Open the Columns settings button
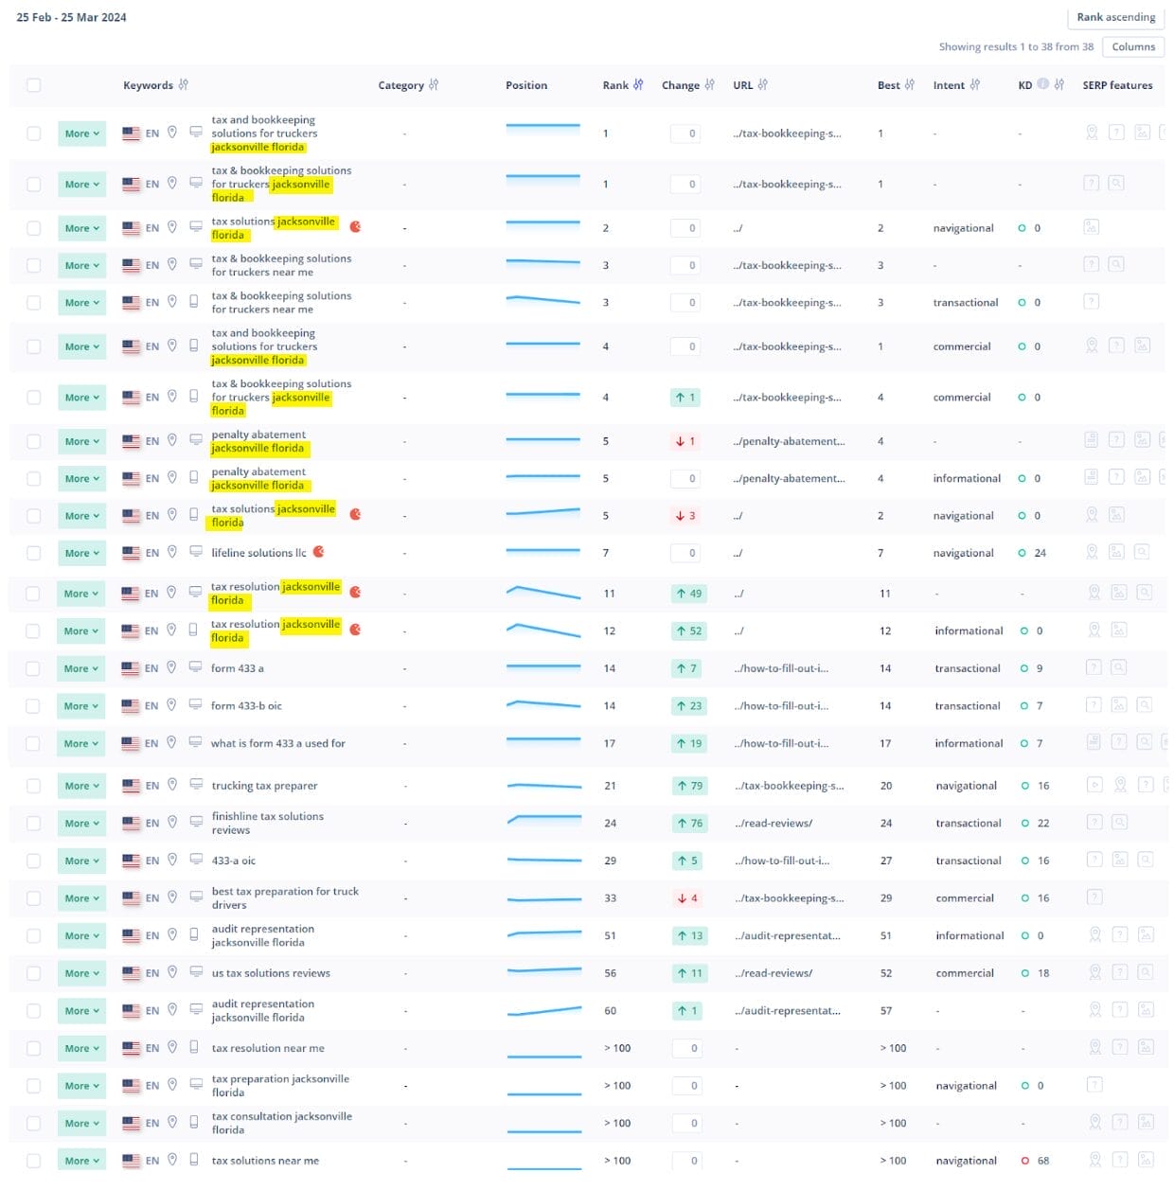 [x=1132, y=46]
